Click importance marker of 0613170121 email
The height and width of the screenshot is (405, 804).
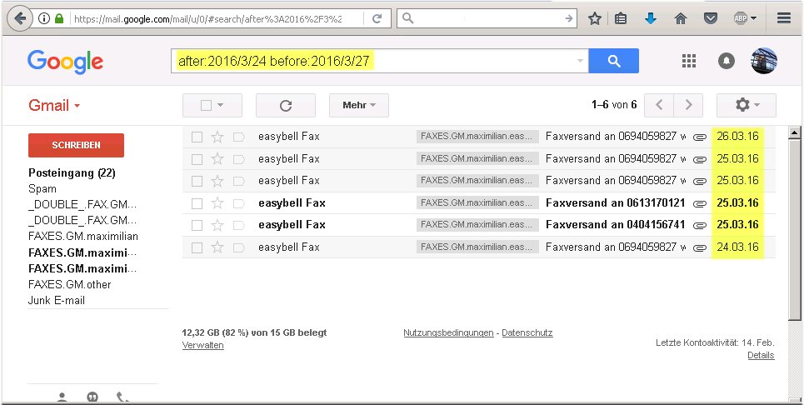click(238, 203)
